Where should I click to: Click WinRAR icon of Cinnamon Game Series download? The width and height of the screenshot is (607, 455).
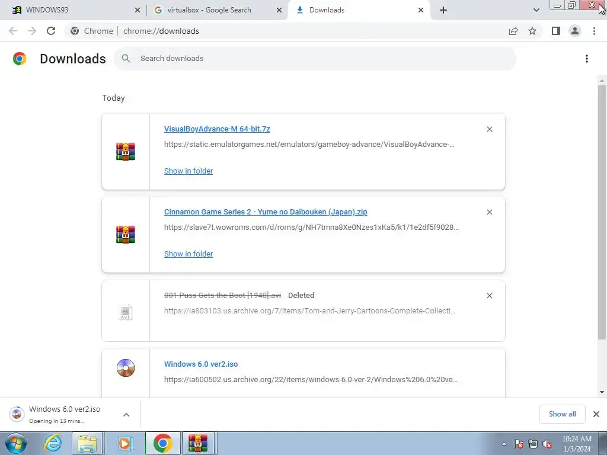(126, 235)
